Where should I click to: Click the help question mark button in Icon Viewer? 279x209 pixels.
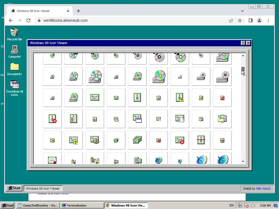[x=243, y=43]
